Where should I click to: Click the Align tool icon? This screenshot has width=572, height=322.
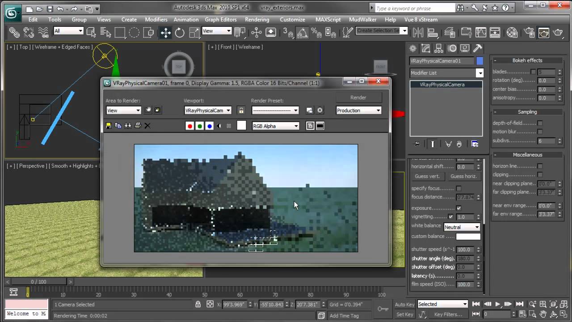(x=433, y=32)
